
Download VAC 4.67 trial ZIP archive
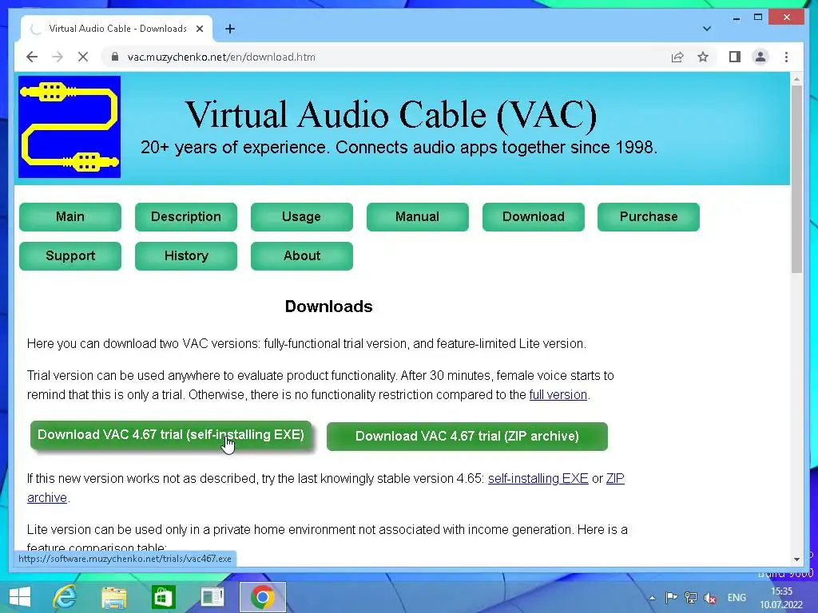[467, 437]
